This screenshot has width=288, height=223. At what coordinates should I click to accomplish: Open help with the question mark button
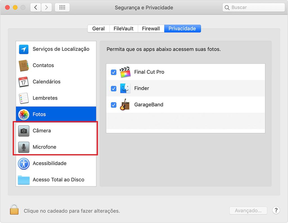point(276,210)
